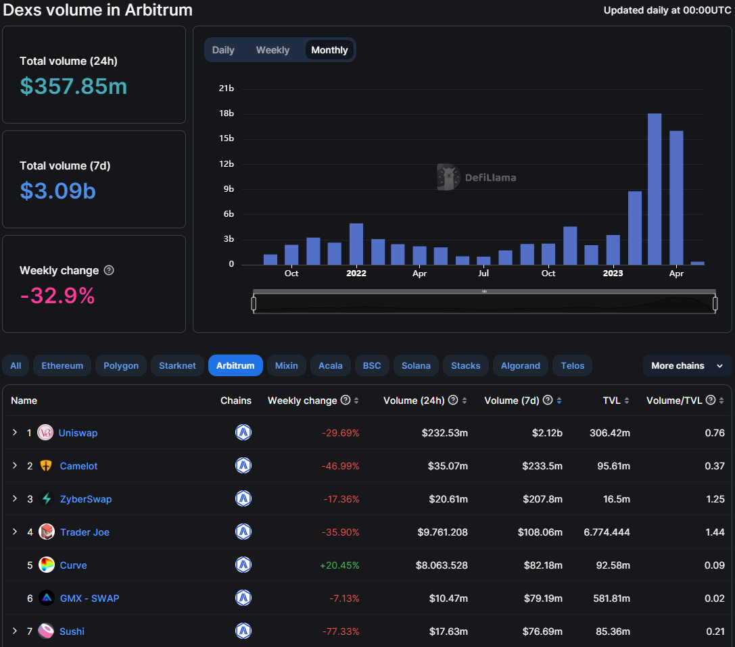The width and height of the screenshot is (735, 647).
Task: Sort table by Volume (7d) arrows
Action: tap(559, 400)
